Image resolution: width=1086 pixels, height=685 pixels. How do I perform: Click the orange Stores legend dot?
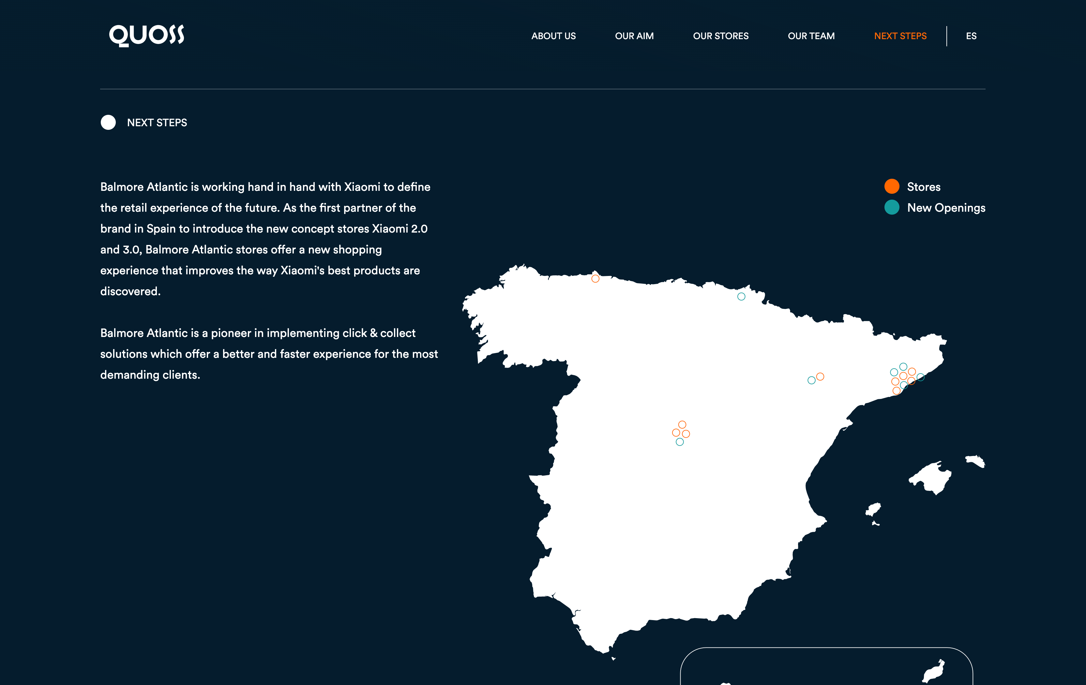pyautogui.click(x=892, y=186)
